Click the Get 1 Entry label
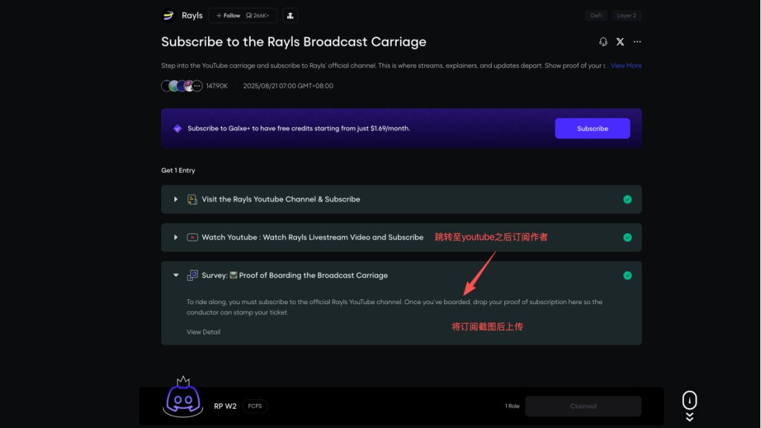 pyautogui.click(x=178, y=170)
